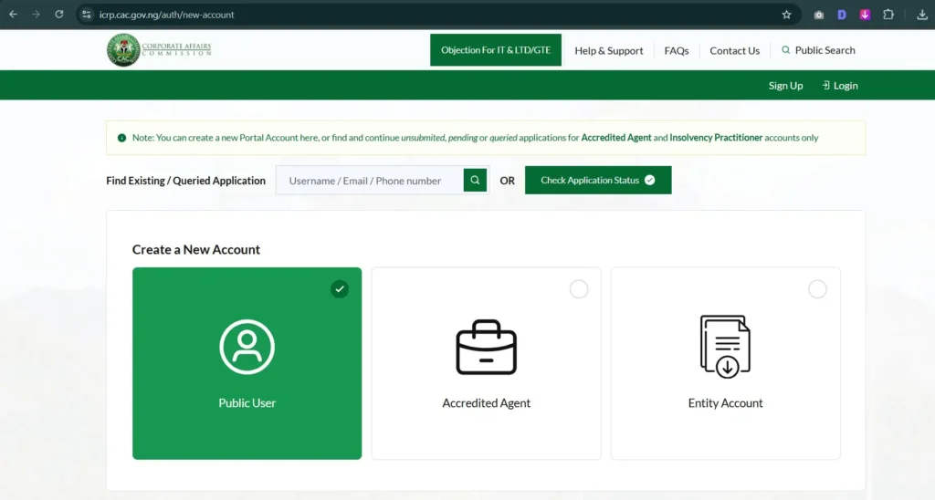This screenshot has height=500, width=935.
Task: Open the blue D extension icon
Action: click(x=841, y=15)
